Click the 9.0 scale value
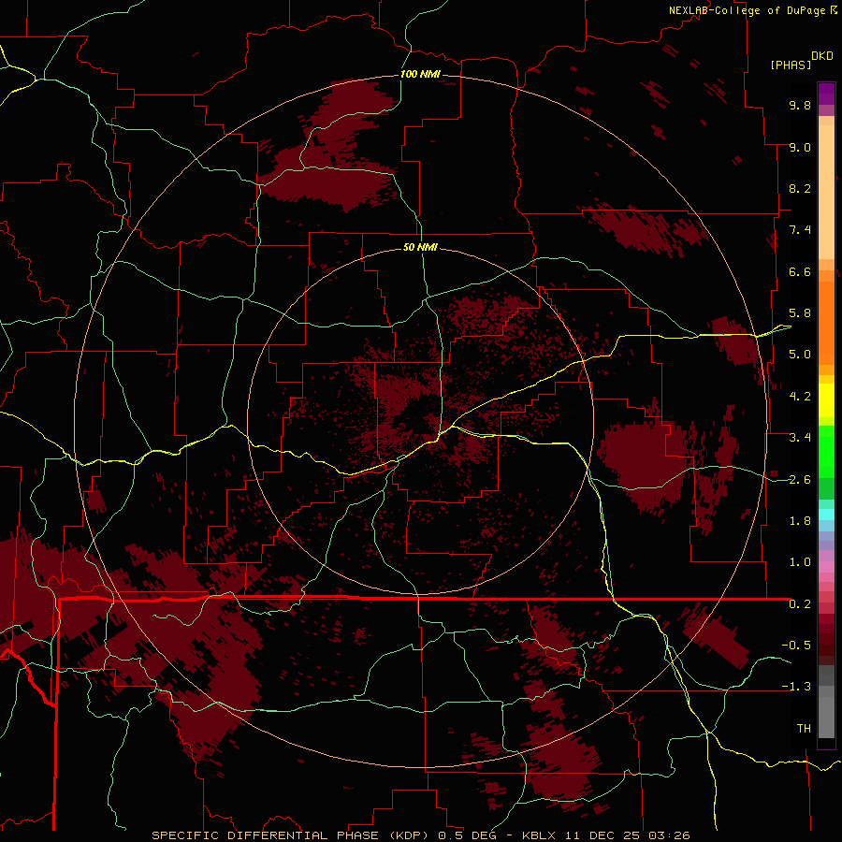Viewport: 842px width, 842px height. click(x=800, y=147)
